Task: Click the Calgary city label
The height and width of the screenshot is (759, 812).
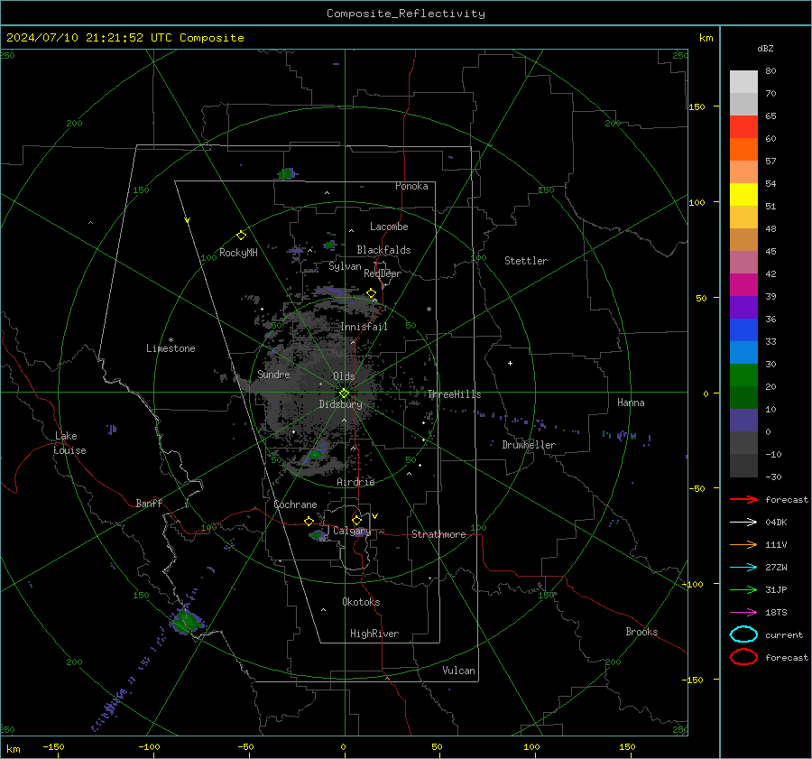Action: click(x=352, y=531)
